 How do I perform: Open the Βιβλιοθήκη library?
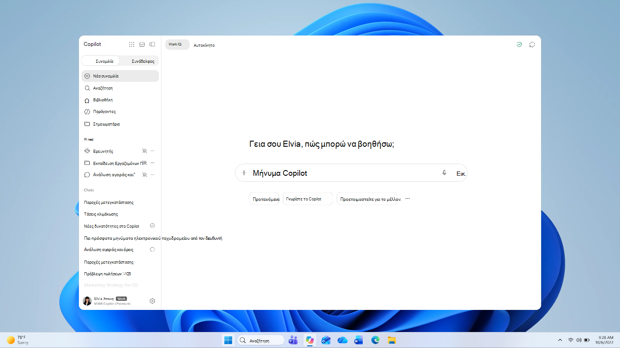point(120,100)
